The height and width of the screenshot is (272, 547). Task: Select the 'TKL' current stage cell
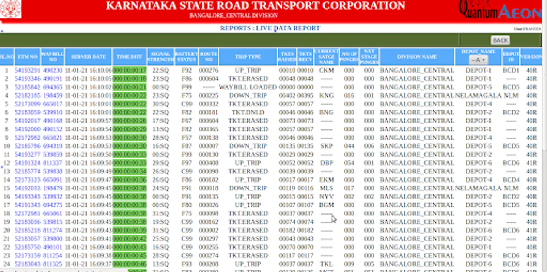tap(326, 264)
